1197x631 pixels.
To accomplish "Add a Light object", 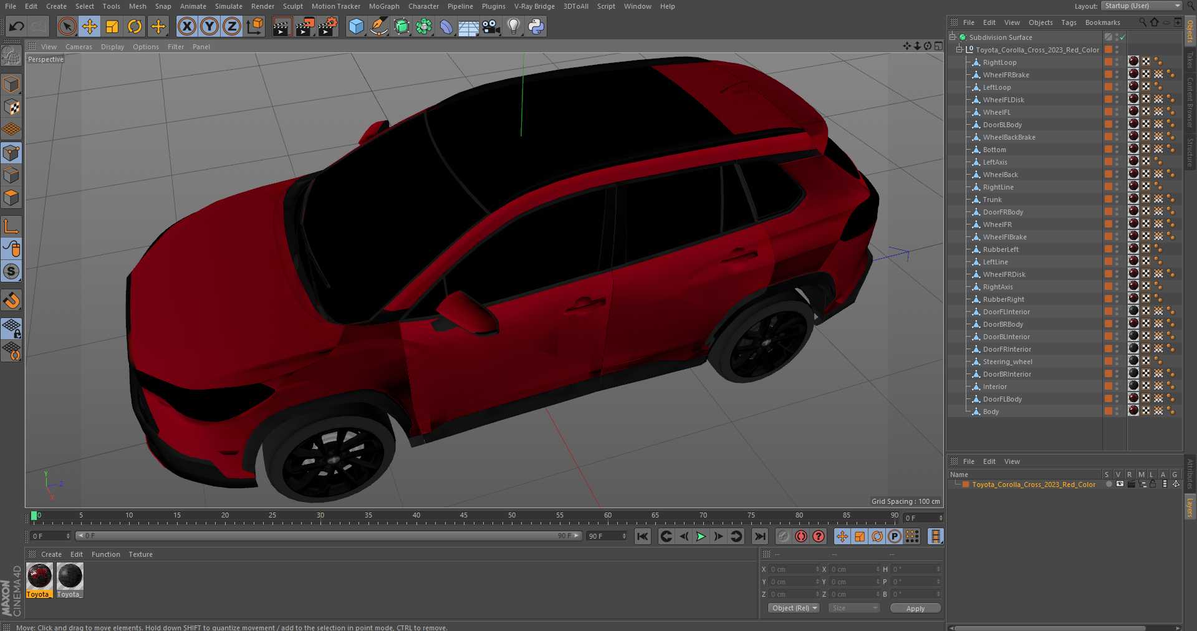I will (x=513, y=26).
